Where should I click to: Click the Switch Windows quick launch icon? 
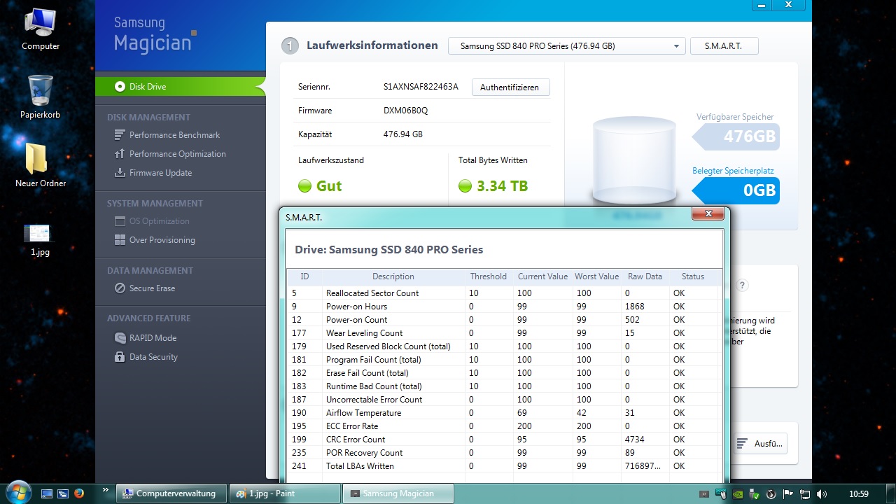[63, 493]
